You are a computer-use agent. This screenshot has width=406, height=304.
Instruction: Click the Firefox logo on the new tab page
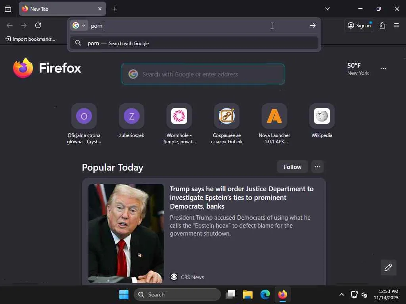[47, 68]
